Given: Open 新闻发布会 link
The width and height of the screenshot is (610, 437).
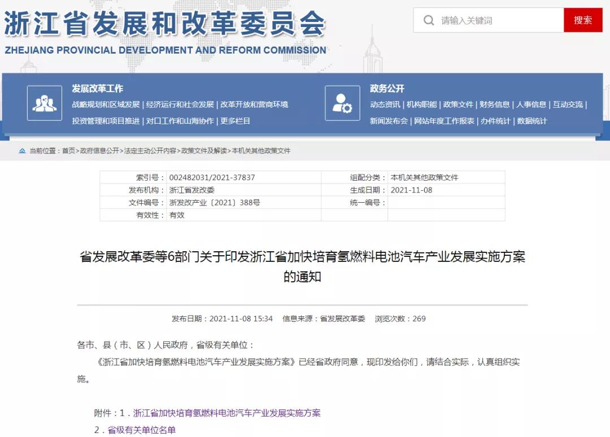Looking at the screenshot, I should [389, 121].
